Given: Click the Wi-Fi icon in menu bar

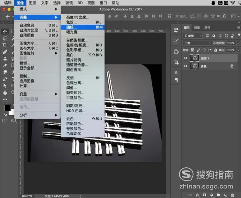Looking at the screenshot, I should click(x=233, y=3).
